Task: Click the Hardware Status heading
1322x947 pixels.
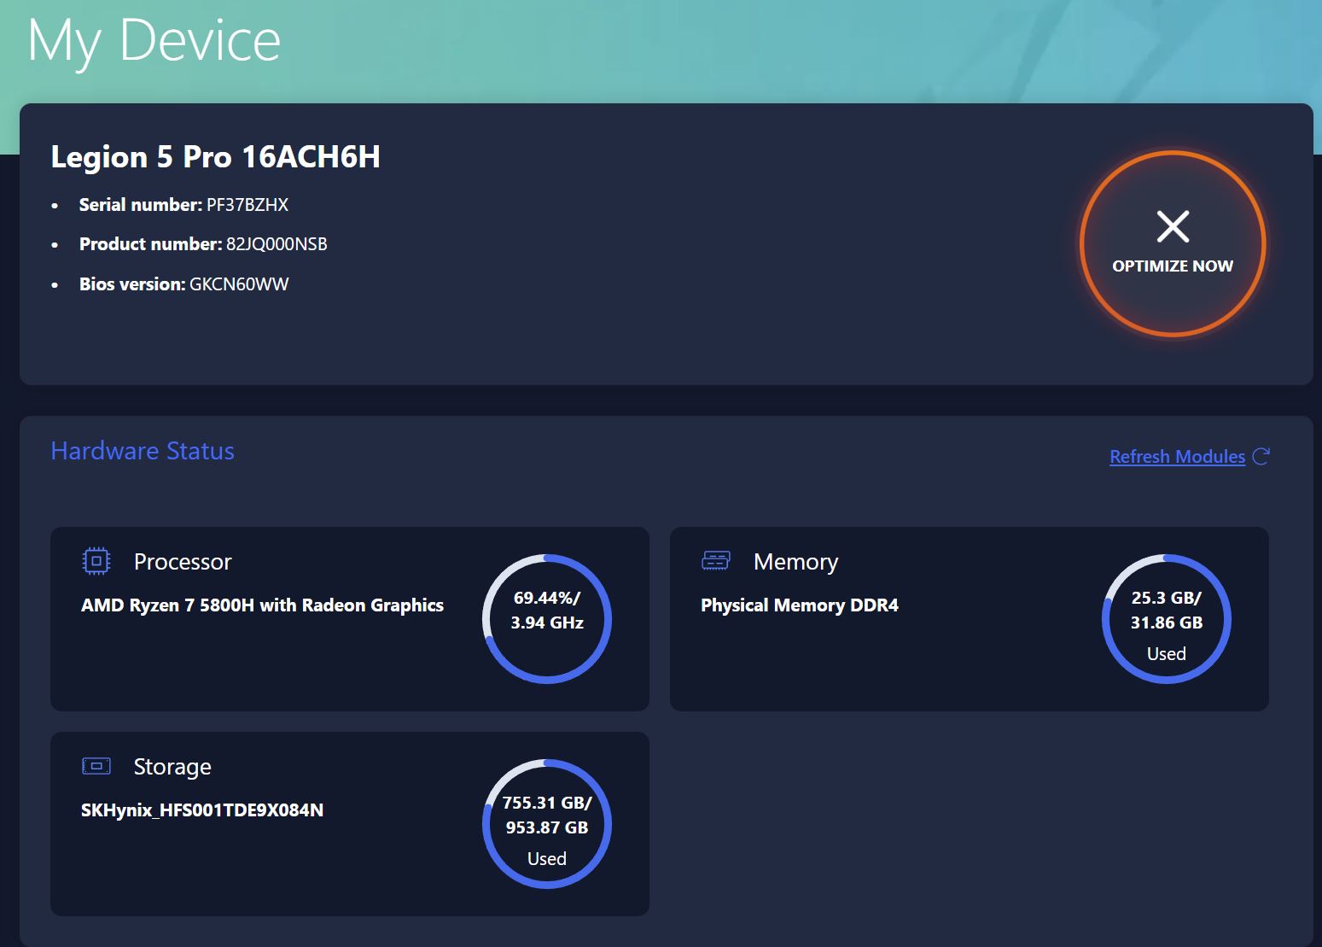Action: [143, 451]
